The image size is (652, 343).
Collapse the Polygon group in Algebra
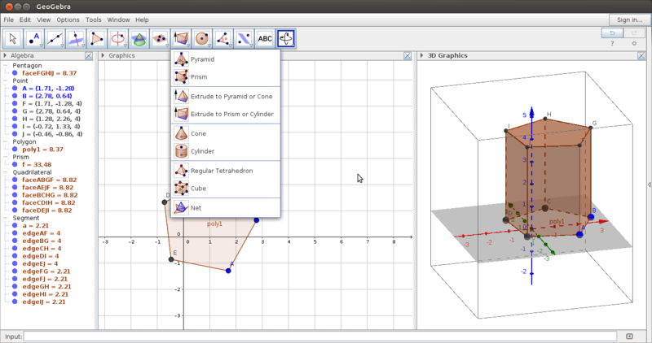pyautogui.click(x=6, y=142)
